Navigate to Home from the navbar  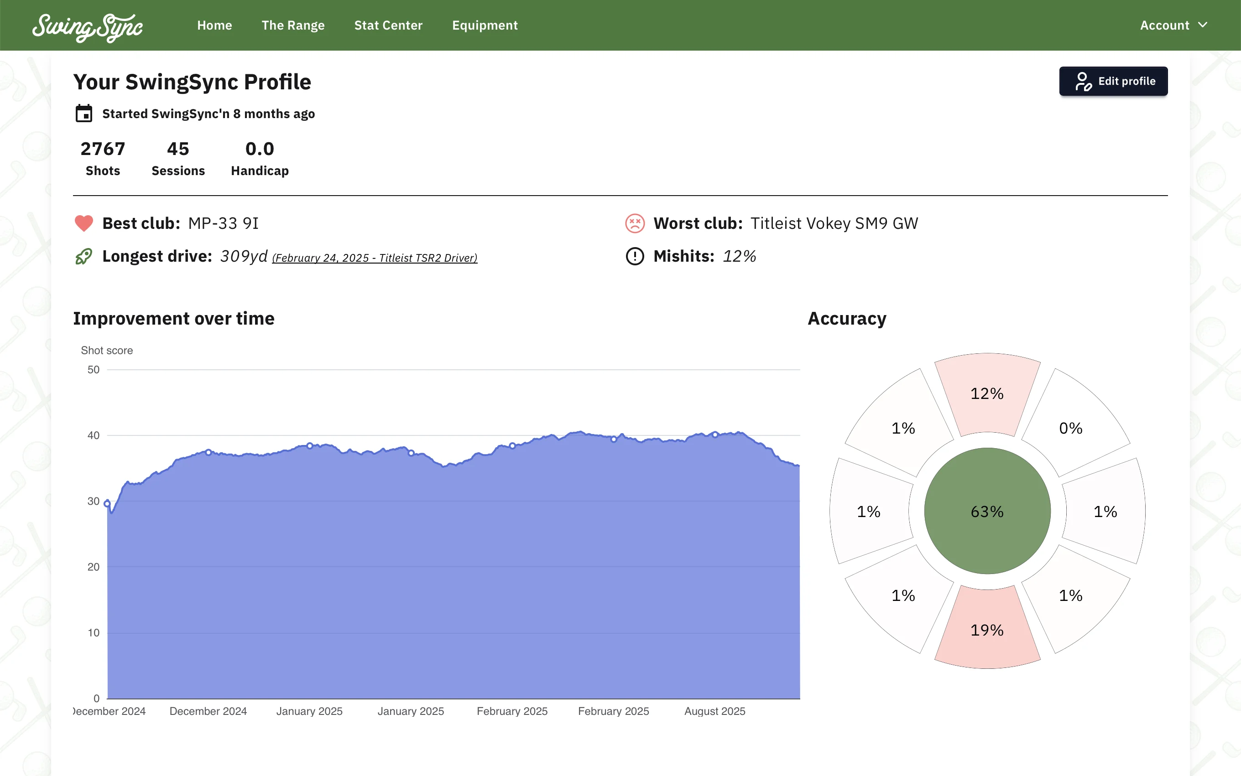(214, 25)
